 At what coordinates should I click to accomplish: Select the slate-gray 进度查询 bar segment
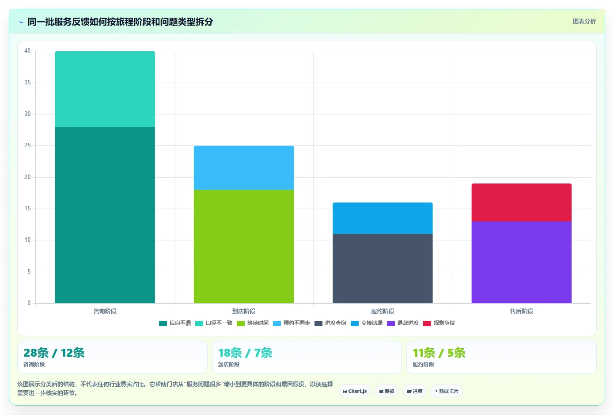click(x=383, y=269)
